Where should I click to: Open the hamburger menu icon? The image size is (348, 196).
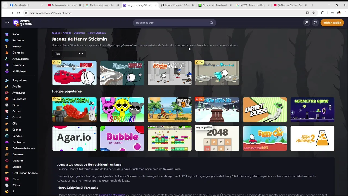click(x=7, y=23)
